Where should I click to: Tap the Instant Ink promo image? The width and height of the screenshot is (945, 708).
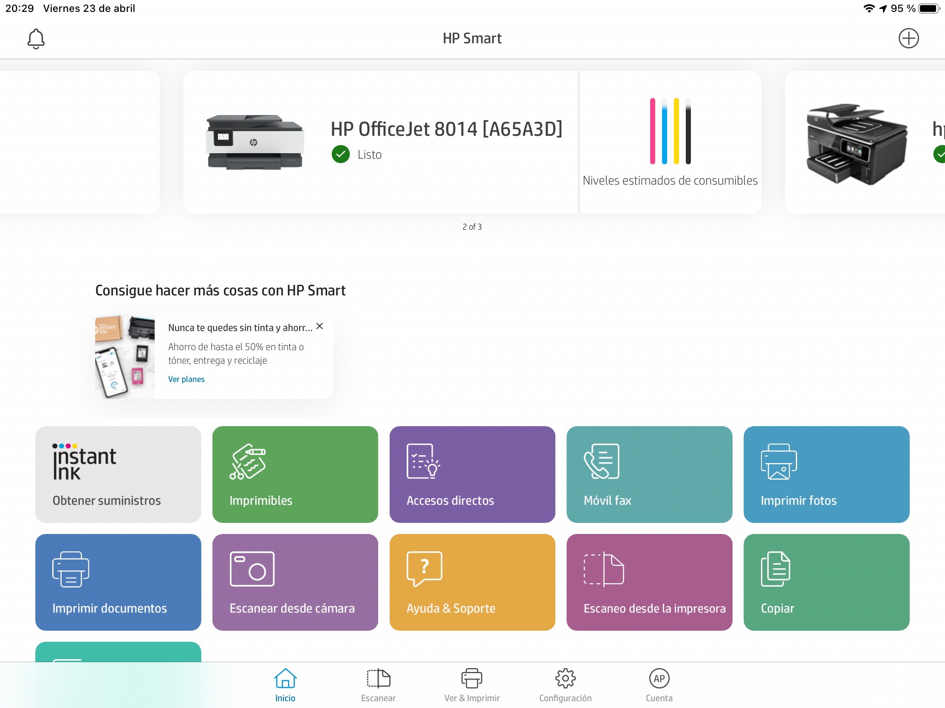click(124, 356)
